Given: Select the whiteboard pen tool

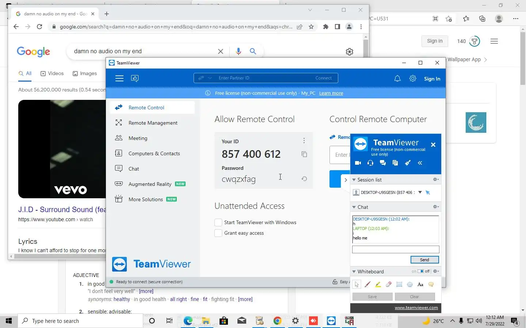Looking at the screenshot, I should pos(367,285).
